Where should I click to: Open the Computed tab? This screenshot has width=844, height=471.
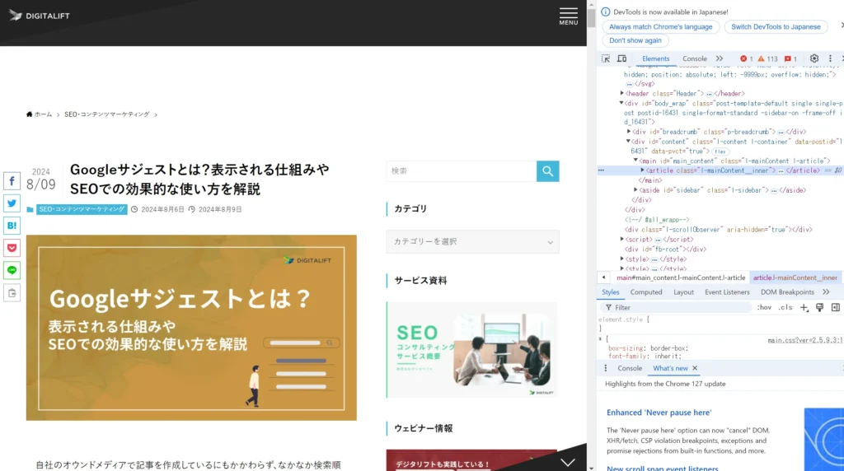click(x=646, y=292)
